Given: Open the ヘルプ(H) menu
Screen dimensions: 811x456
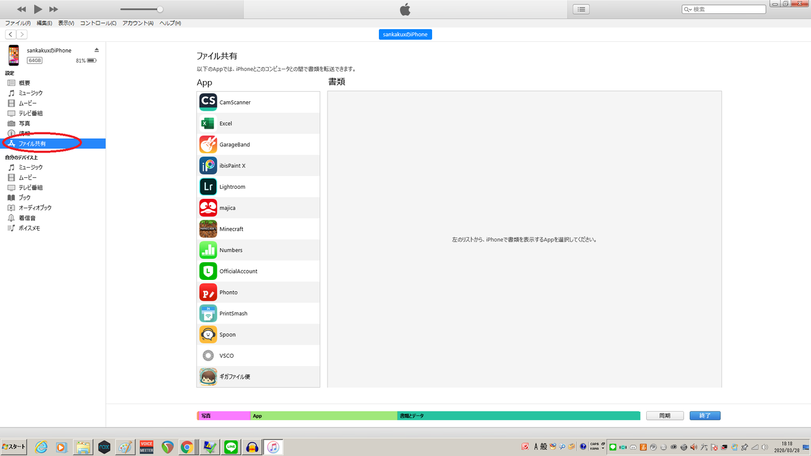Looking at the screenshot, I should click(170, 23).
